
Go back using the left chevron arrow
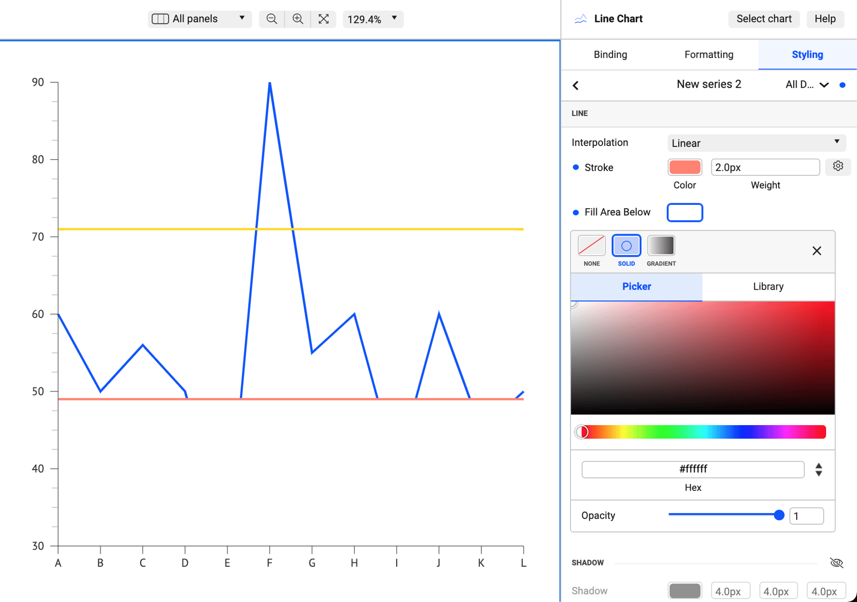tap(575, 85)
